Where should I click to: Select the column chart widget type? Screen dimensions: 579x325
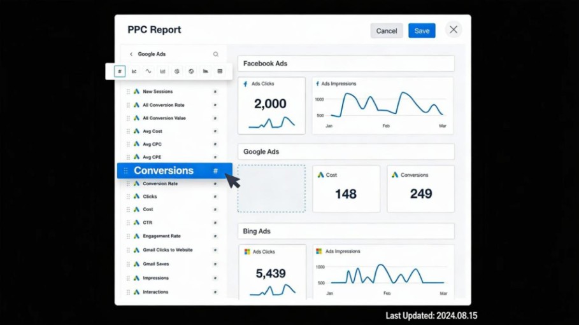[x=162, y=71]
